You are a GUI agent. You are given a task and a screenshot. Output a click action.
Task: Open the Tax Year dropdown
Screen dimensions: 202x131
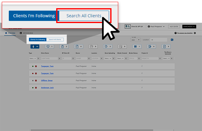[x=135, y=40]
